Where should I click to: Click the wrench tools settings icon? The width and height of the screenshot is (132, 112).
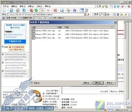tap(87, 10)
